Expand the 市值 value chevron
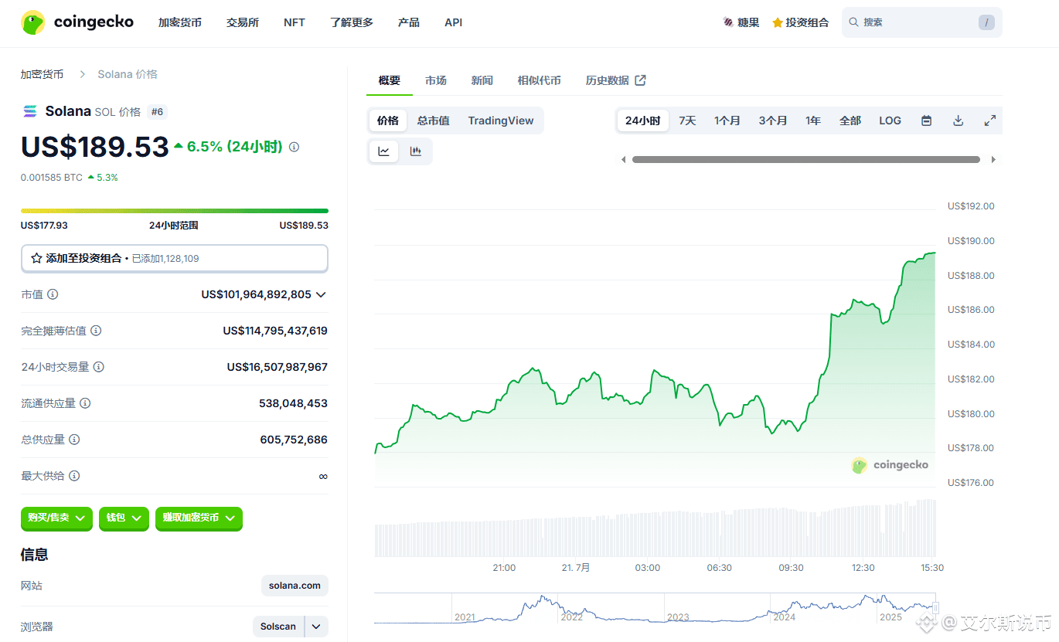 tap(321, 294)
